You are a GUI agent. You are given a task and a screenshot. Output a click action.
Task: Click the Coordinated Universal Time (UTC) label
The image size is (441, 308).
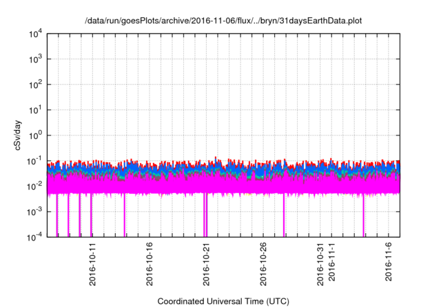223,301
